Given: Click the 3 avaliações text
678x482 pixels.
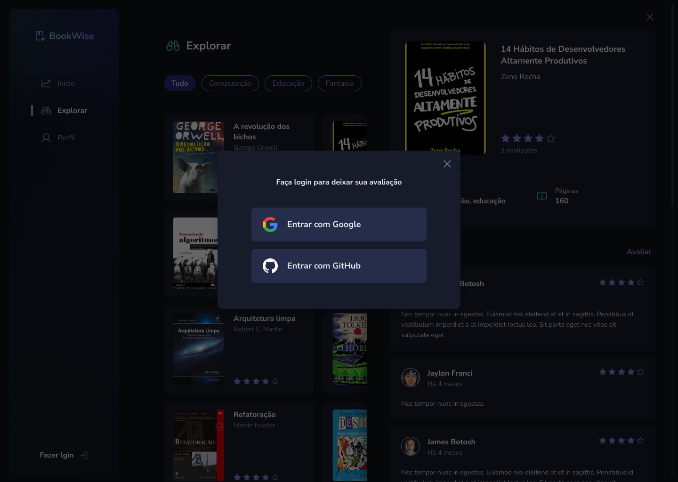Looking at the screenshot, I should [x=519, y=151].
